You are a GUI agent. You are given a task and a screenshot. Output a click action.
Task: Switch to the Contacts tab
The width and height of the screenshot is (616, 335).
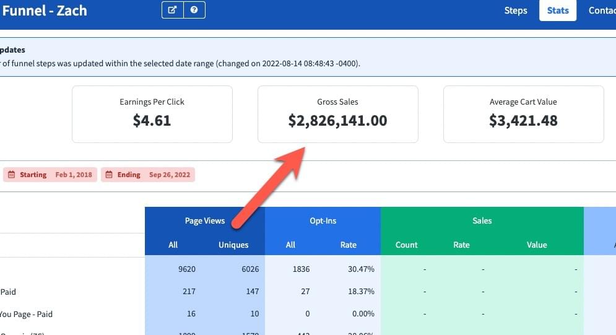601,11
